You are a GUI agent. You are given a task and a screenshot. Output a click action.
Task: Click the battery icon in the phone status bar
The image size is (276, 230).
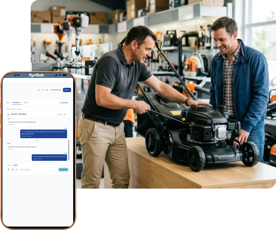[x=65, y=75]
